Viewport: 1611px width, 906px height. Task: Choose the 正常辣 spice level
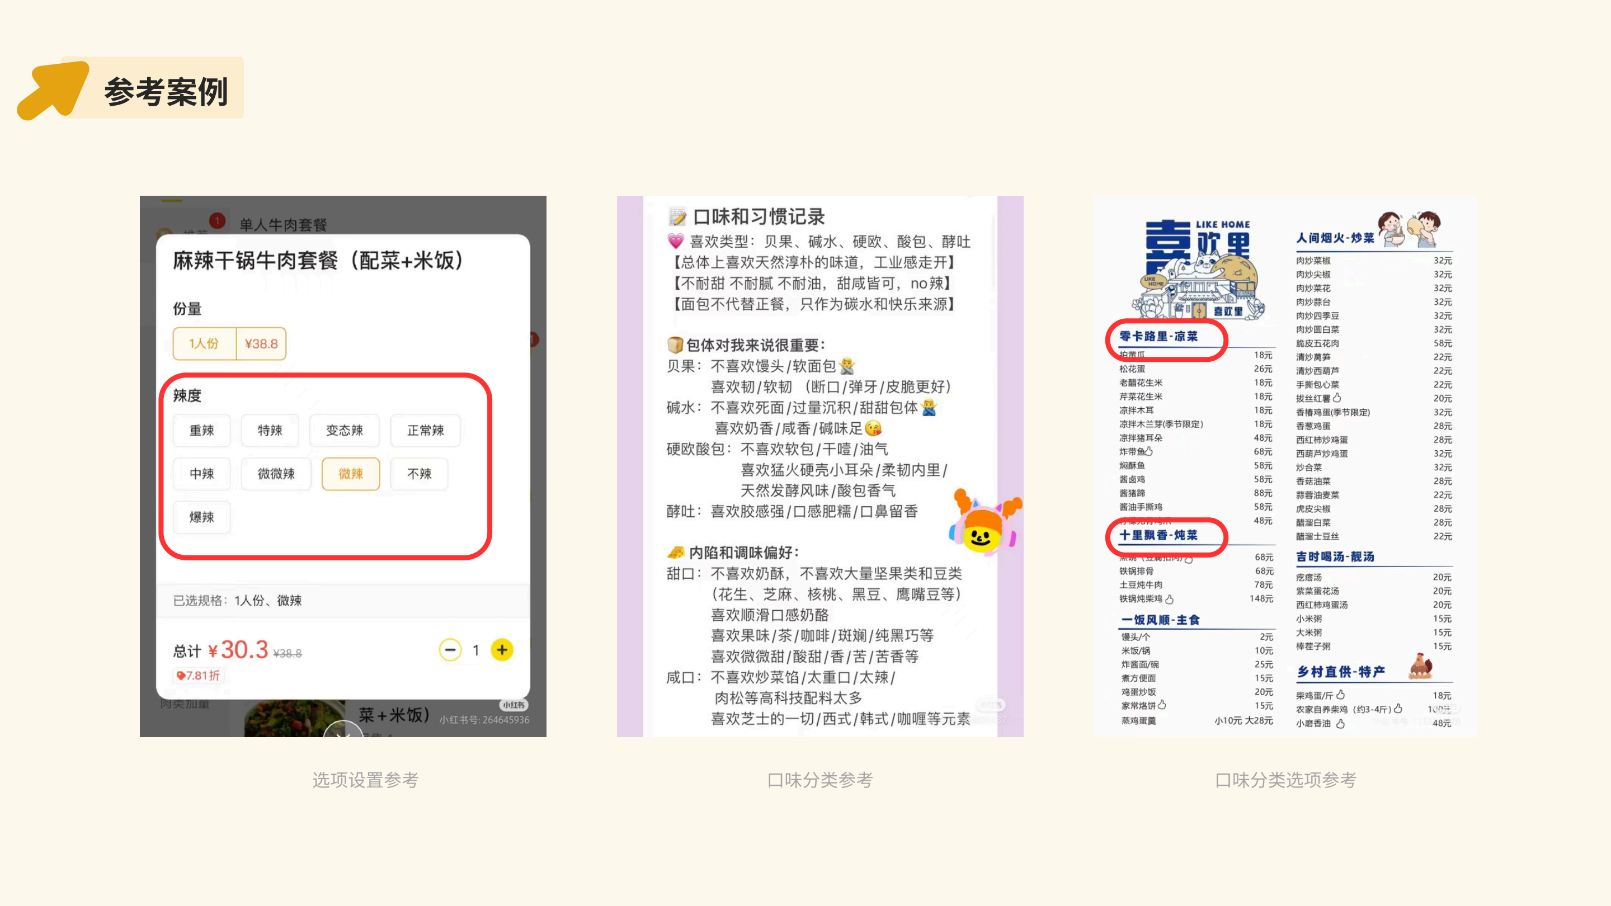(x=425, y=430)
